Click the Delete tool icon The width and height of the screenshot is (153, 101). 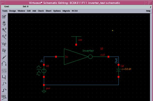(4, 57)
